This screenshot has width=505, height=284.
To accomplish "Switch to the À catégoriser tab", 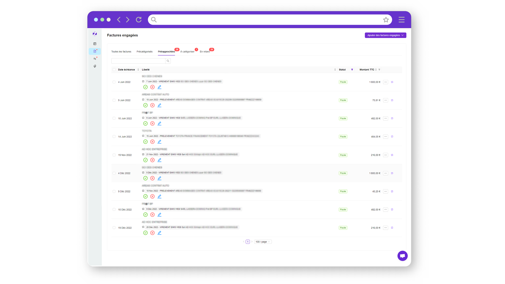I will coord(188,52).
